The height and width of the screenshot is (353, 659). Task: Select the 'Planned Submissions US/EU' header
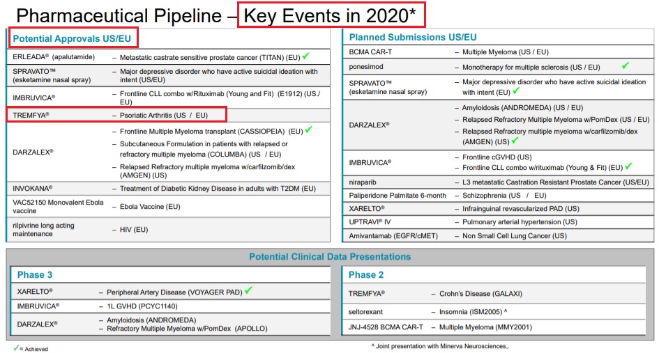[413, 37]
